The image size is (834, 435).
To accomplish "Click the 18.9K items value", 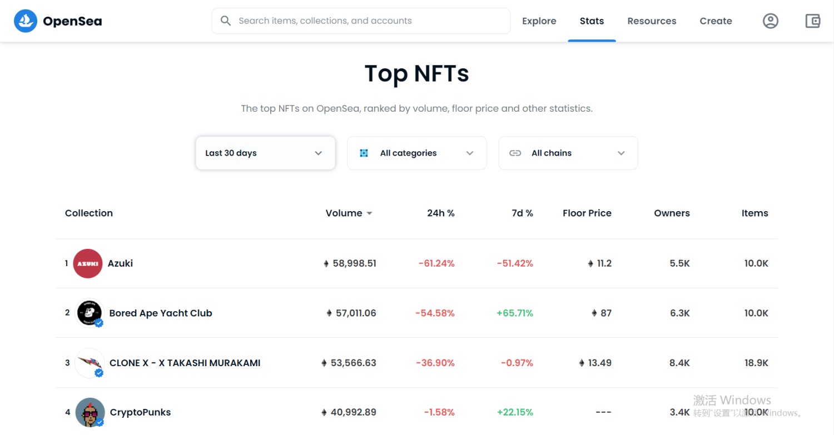I will point(756,363).
